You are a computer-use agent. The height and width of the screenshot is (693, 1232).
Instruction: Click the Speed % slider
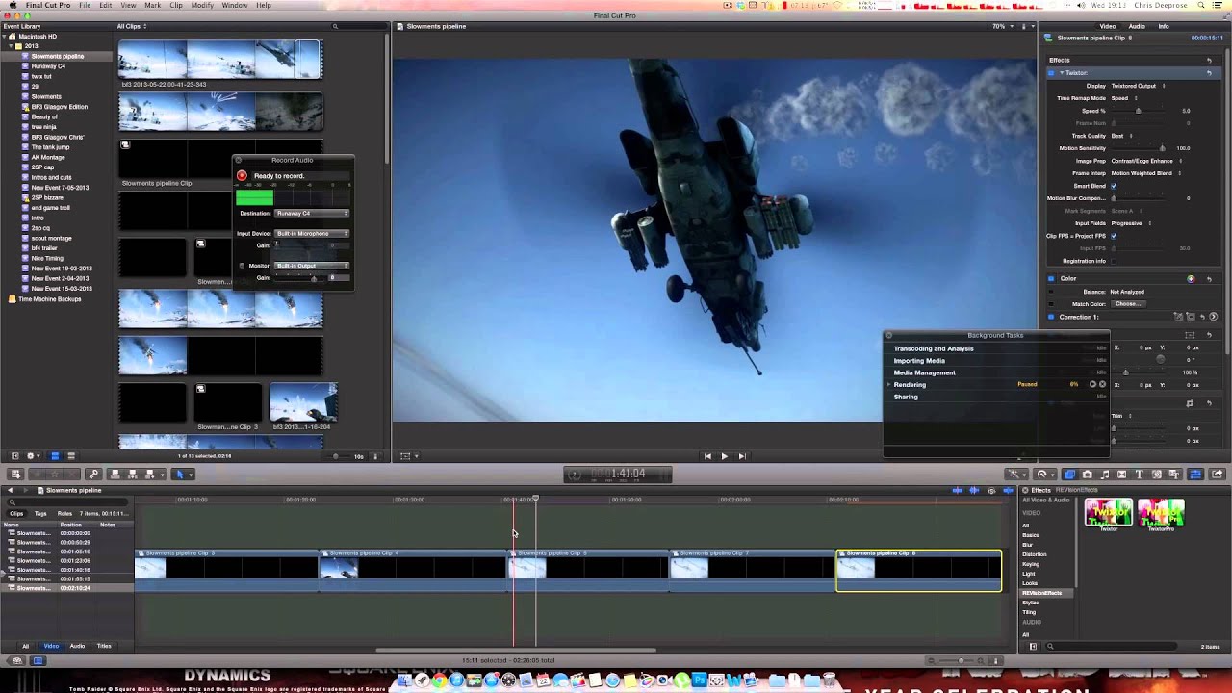(x=1139, y=110)
